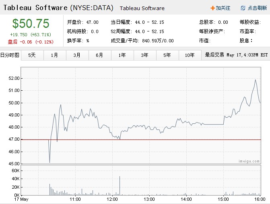The width and height of the screenshot is (270, 204).
Task: Refresh quotes with 点击刷新 link
Action: coord(257,8)
